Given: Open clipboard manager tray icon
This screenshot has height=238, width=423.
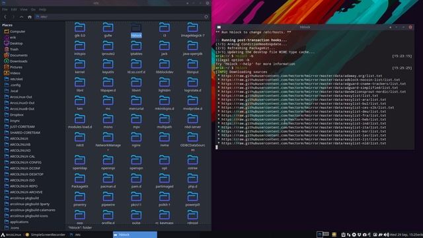Looking at the screenshot, I should pyautogui.click(x=343, y=235).
